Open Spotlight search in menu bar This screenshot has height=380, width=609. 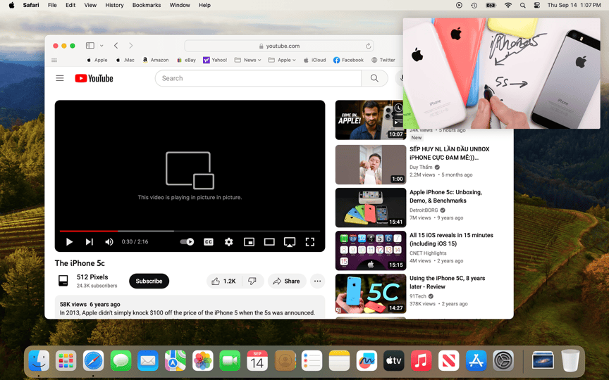point(522,5)
